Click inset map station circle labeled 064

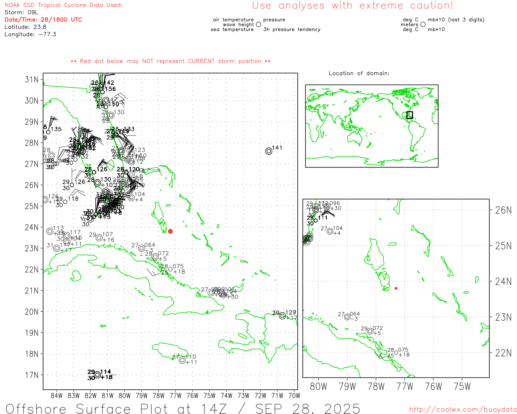click(347, 317)
